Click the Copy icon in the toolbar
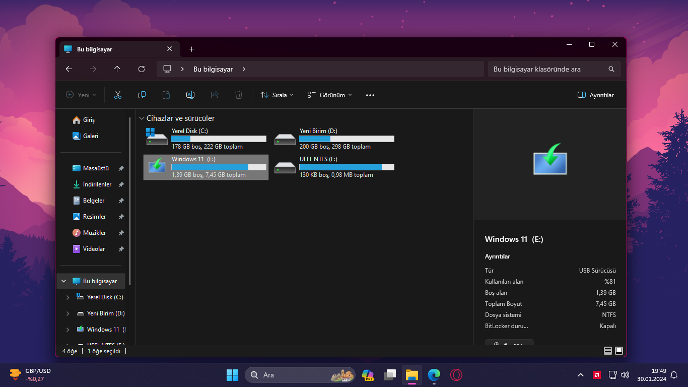 coord(142,95)
